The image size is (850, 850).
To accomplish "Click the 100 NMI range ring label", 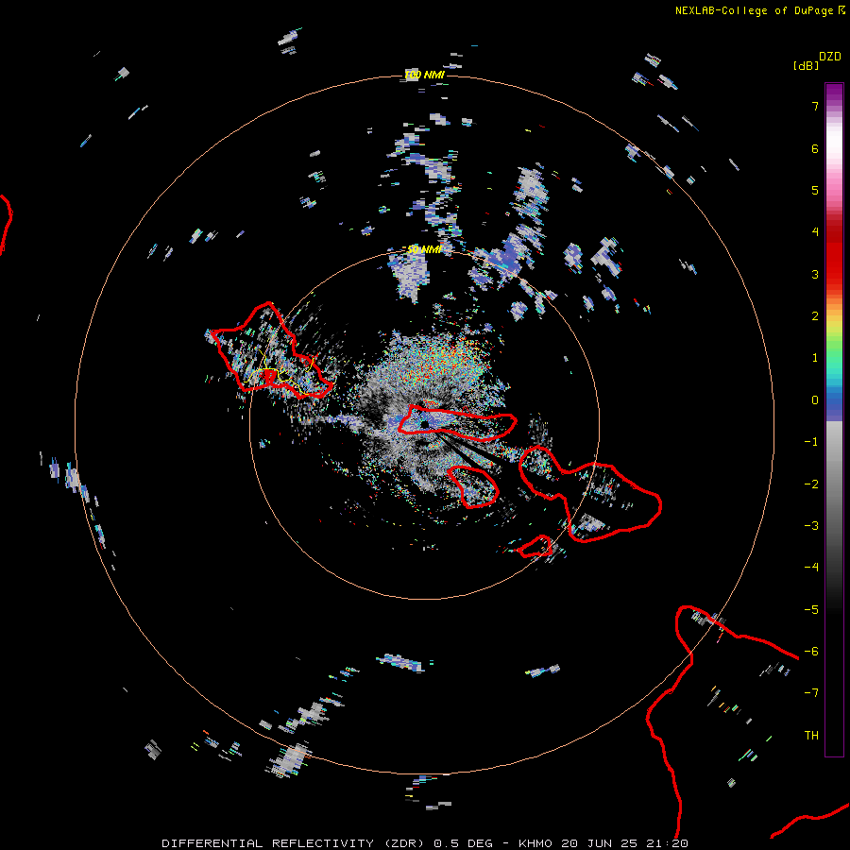I will (424, 75).
